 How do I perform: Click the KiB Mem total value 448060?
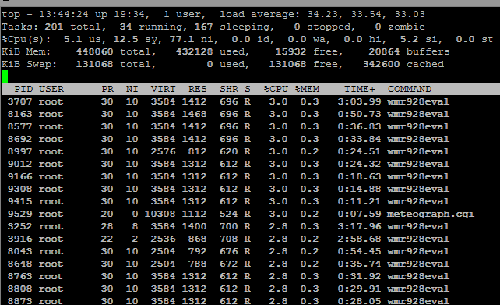coord(94,51)
